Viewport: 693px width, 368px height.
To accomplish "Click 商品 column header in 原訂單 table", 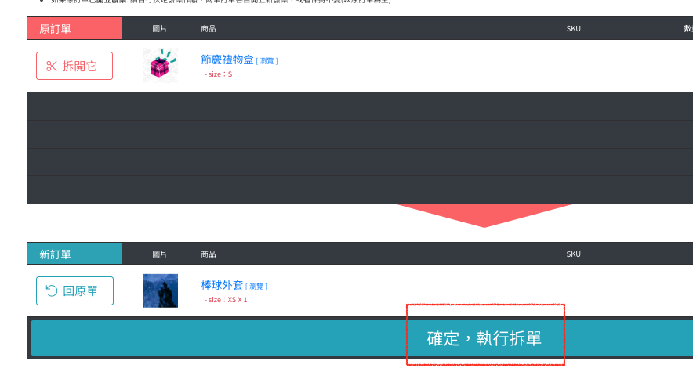I will tap(209, 29).
